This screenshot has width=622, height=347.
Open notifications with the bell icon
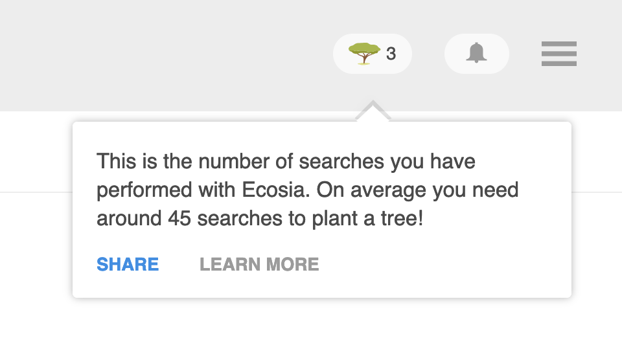tap(476, 53)
